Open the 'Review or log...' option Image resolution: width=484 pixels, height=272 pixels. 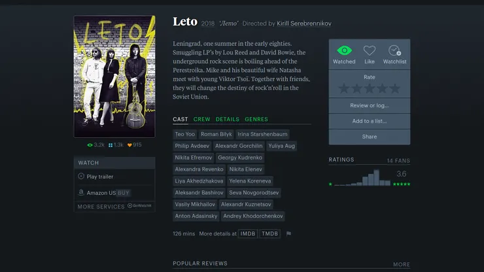[370, 105]
